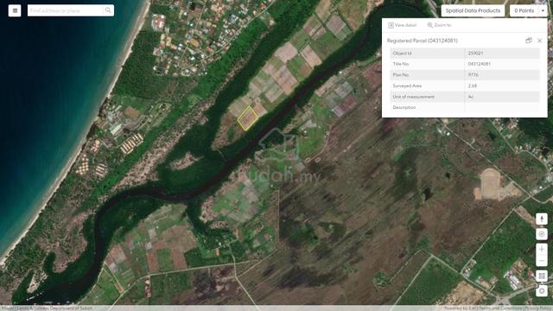Open Spatial Data Products
The image size is (553, 311).
(x=473, y=10)
